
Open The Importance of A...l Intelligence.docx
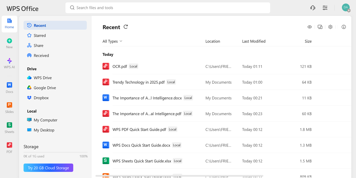tap(147, 98)
